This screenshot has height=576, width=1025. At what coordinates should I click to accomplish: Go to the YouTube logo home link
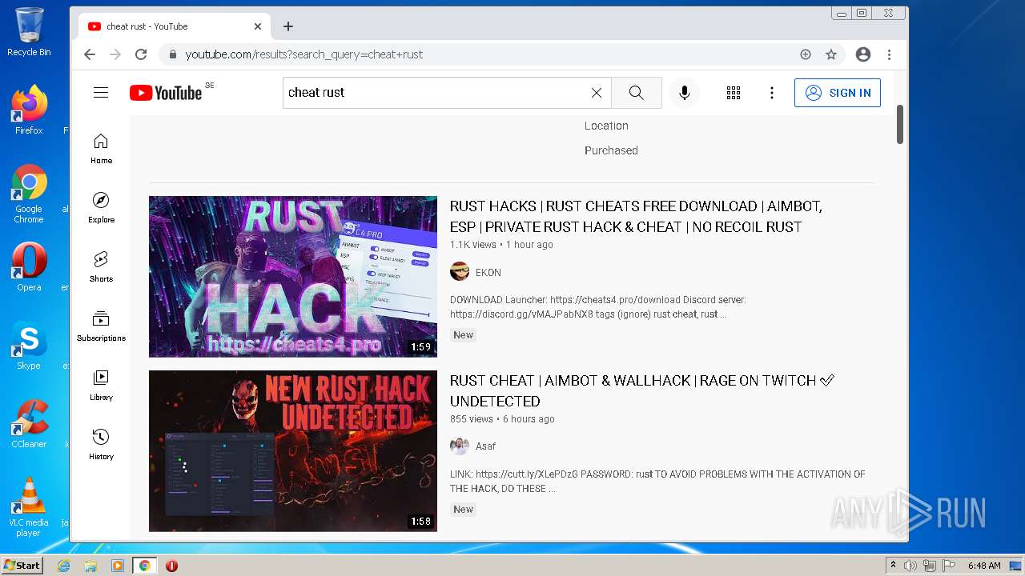click(166, 93)
